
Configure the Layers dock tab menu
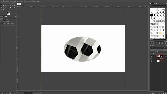pyautogui.click(x=166, y=45)
